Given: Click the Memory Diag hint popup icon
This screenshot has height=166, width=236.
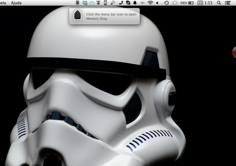Looking at the screenshot, I should (77, 15).
